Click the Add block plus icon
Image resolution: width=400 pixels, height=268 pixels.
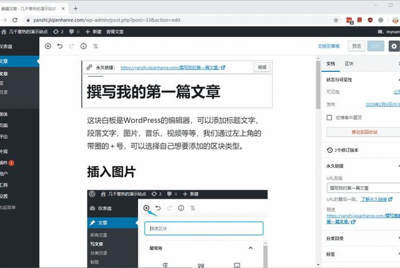pos(48,46)
